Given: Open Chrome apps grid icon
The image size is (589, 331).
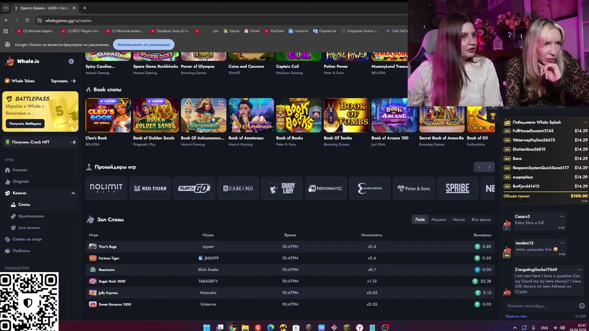Looking at the screenshot, I should click(6, 31).
